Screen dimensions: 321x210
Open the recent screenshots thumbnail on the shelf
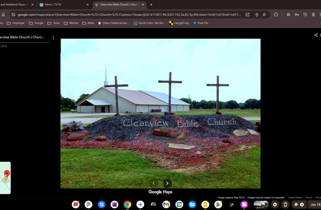(261, 204)
